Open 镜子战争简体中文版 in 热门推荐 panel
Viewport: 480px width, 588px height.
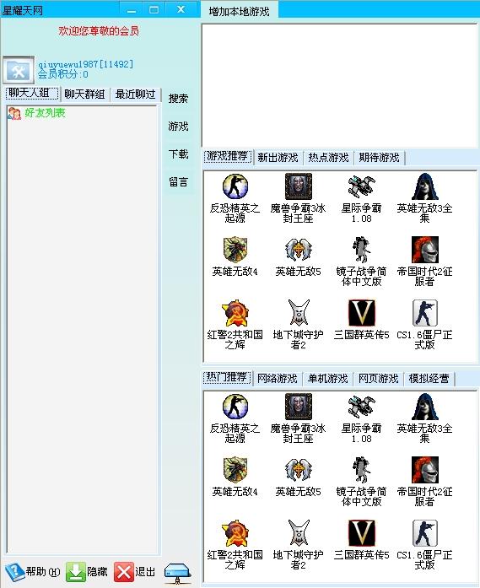pos(361,482)
